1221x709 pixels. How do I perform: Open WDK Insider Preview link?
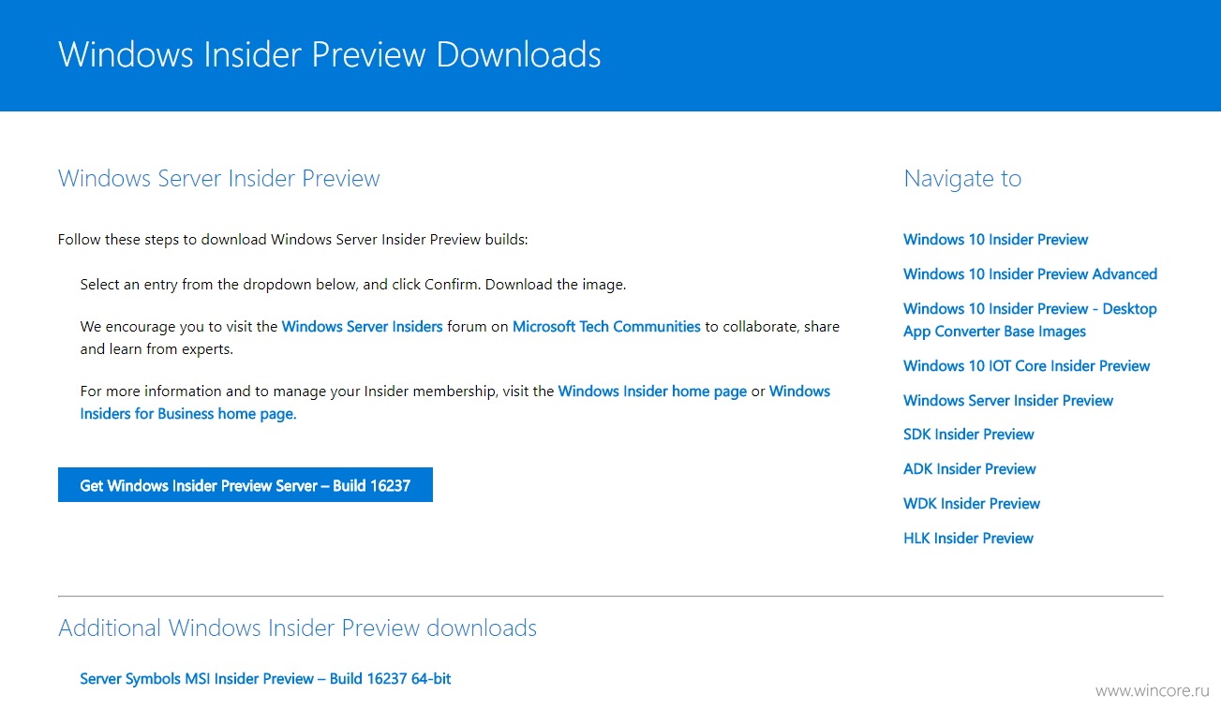pyautogui.click(x=972, y=504)
